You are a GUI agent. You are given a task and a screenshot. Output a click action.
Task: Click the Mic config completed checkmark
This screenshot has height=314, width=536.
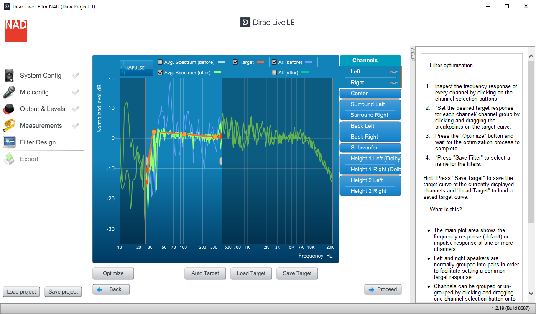pos(76,92)
